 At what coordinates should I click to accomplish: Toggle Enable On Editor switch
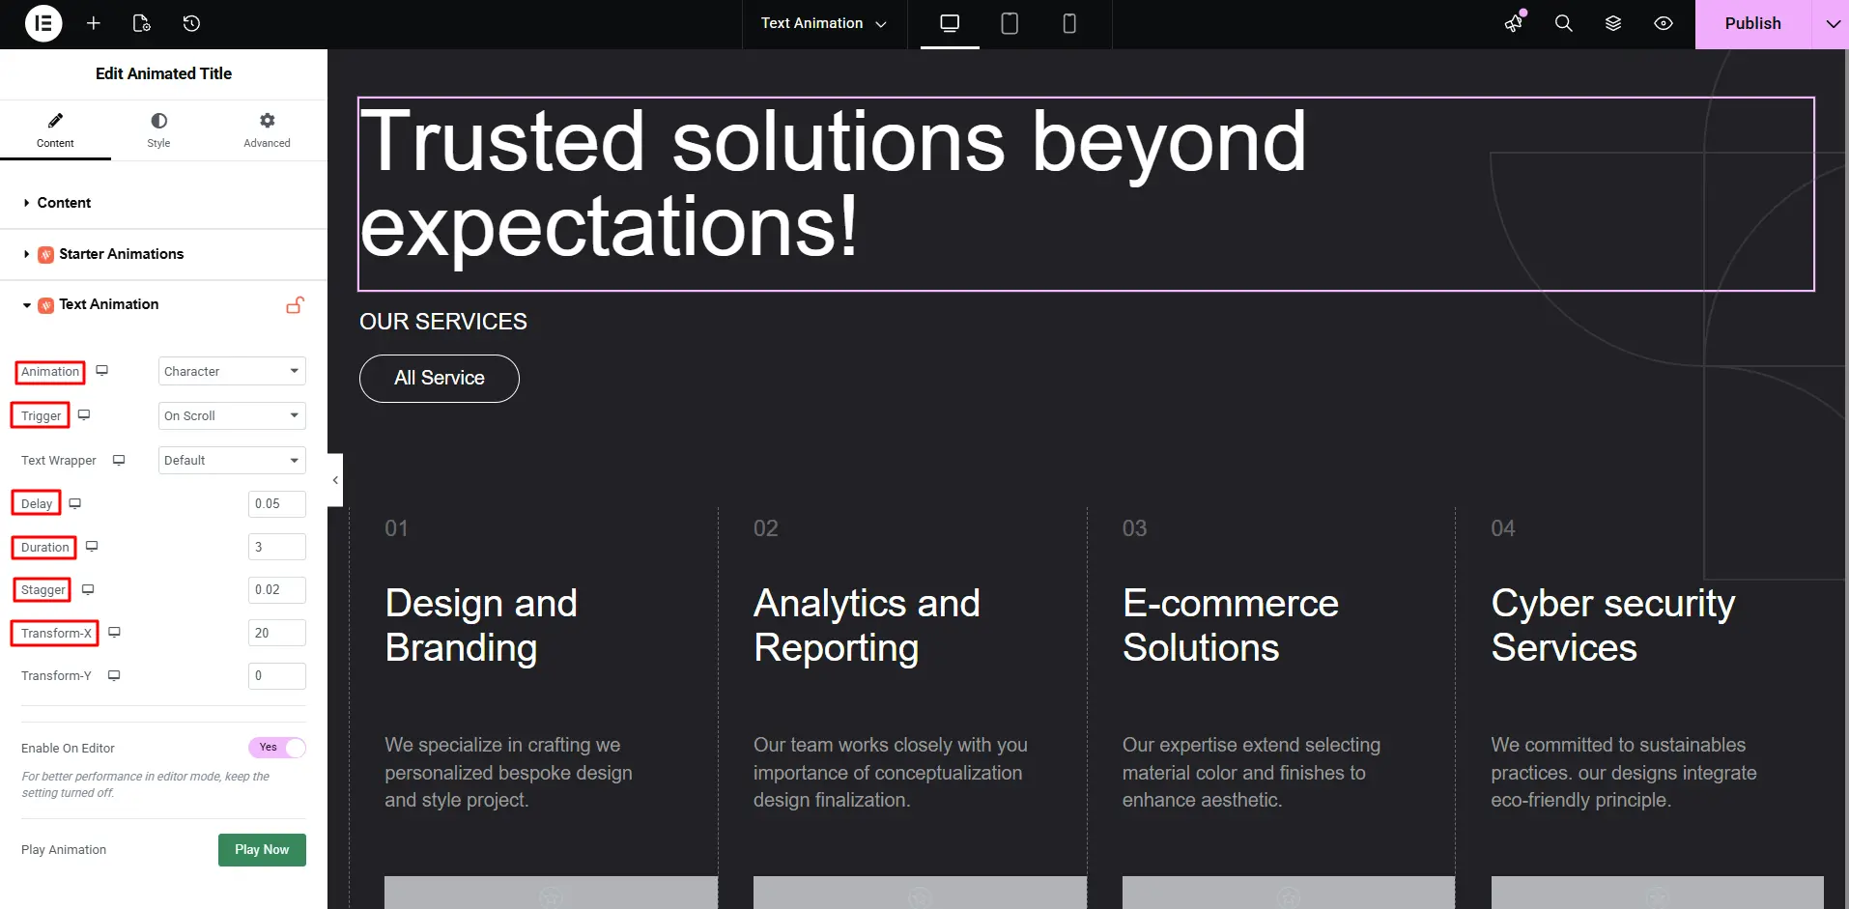[x=277, y=748]
